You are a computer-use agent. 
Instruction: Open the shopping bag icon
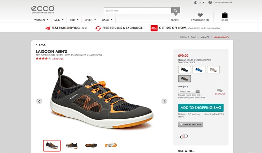coord(224,15)
